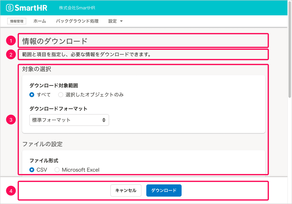Click the キャンセル button
This screenshot has height=204, width=292.
(x=126, y=190)
